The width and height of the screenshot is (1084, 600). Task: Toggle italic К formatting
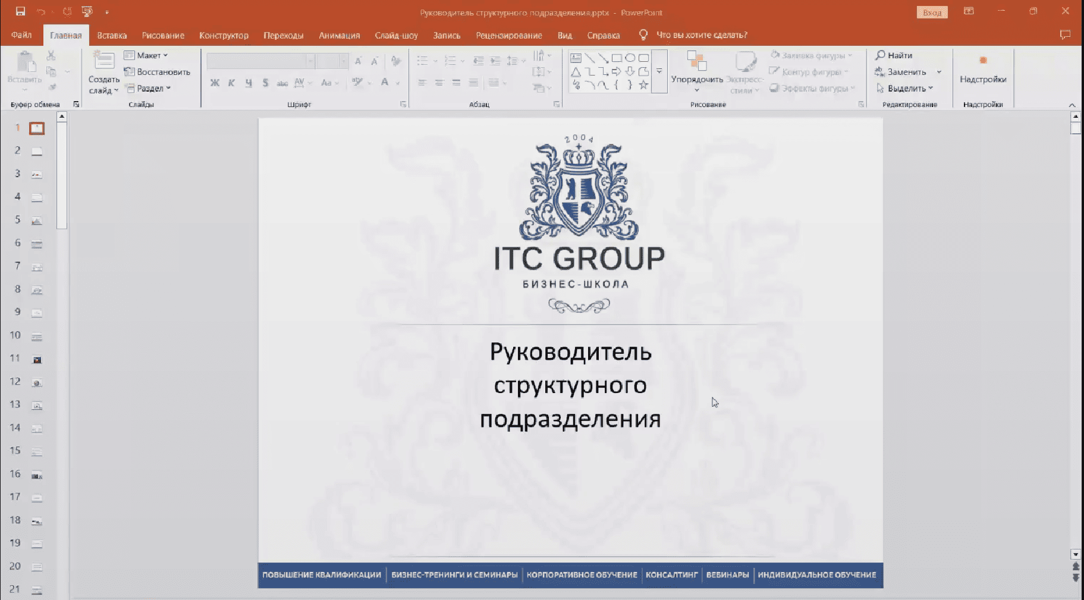231,83
